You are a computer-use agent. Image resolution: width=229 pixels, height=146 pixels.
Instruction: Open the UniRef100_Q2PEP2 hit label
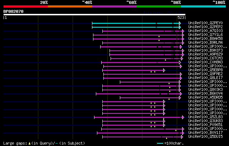(205, 27)
